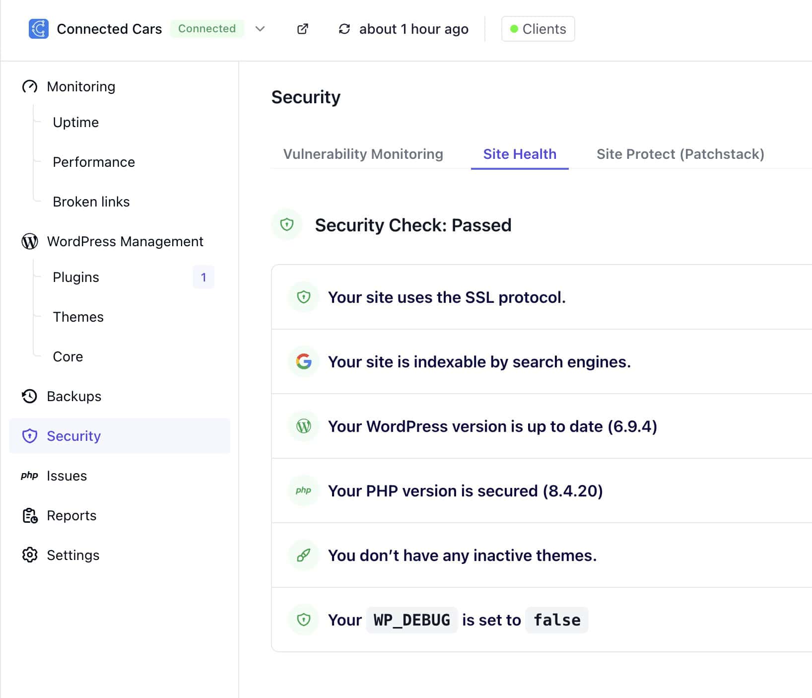
Task: Open the Reports section
Action: click(71, 515)
